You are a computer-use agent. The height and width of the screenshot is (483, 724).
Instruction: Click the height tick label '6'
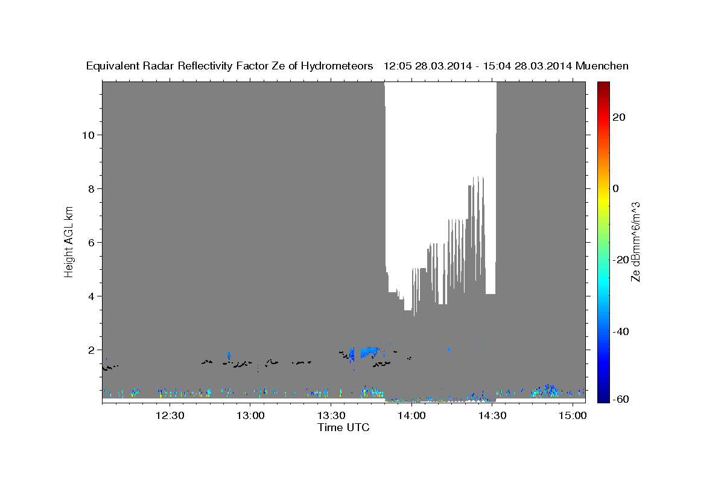tap(91, 242)
